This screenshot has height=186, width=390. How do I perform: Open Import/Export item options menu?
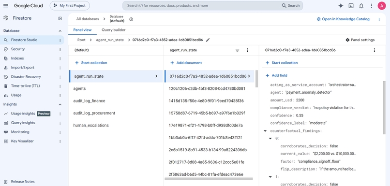point(60,68)
